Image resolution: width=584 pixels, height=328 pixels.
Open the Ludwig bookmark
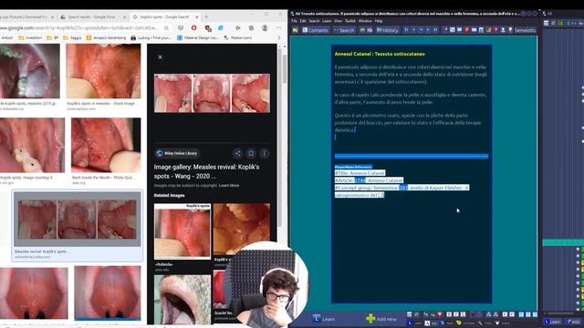[151, 37]
